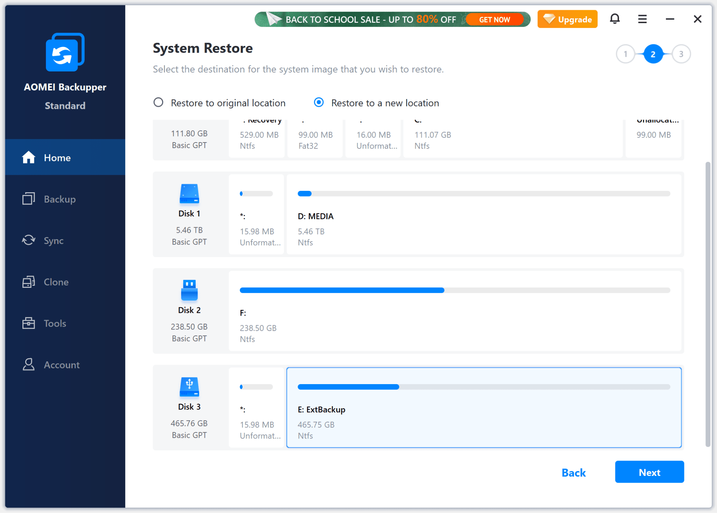Open the Backup section
This screenshot has width=717, height=513.
[x=65, y=199]
